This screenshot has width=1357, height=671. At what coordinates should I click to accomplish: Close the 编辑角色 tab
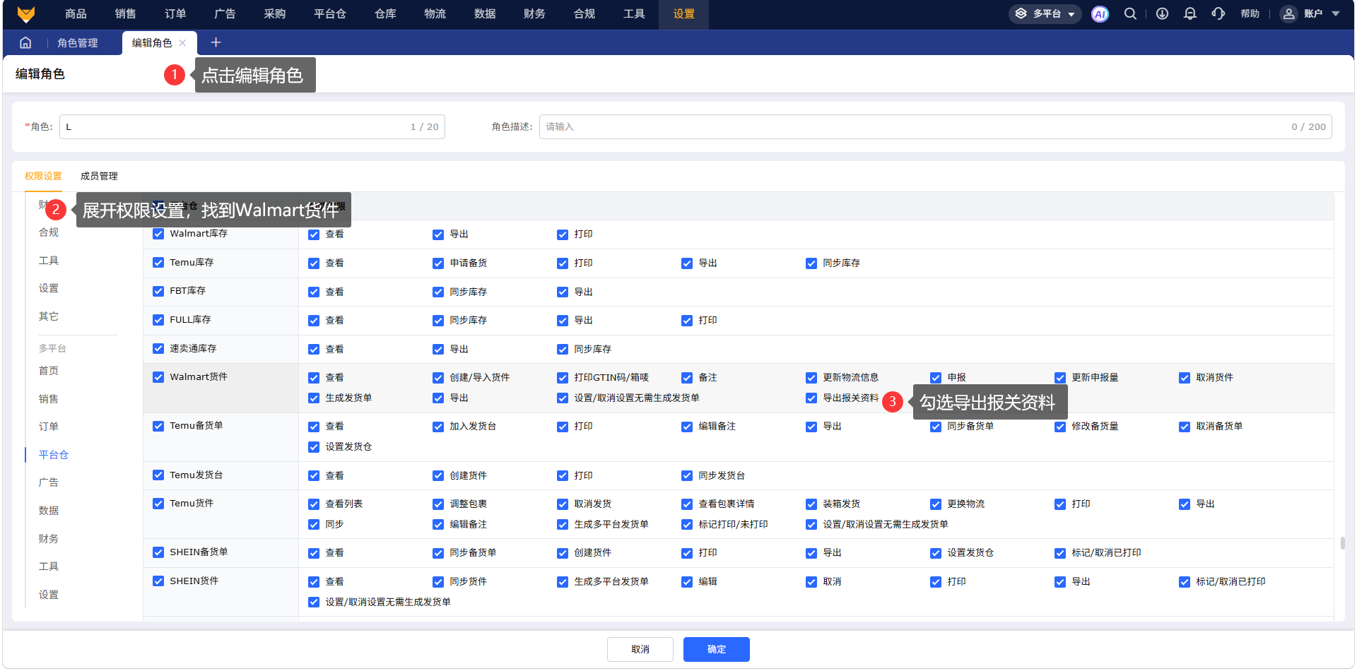pos(182,43)
